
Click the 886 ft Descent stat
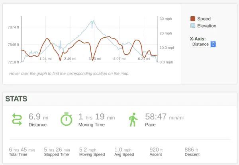192,152
